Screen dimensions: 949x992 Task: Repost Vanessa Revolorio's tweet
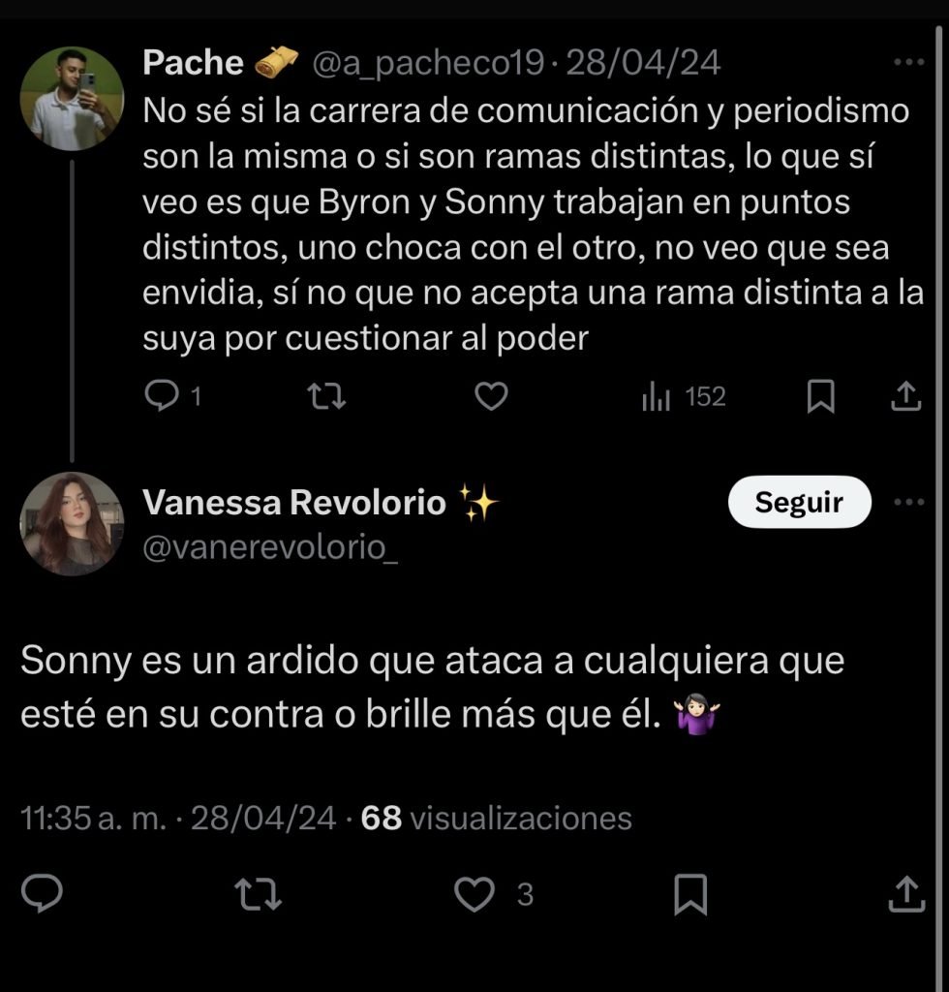(x=260, y=893)
